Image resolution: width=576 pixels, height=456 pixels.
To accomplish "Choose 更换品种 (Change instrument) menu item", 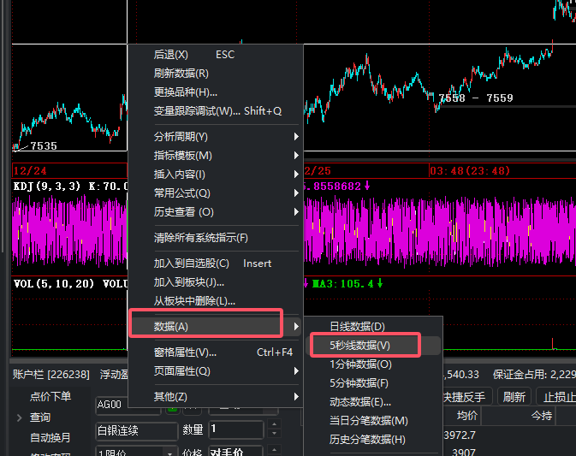I will tap(185, 92).
